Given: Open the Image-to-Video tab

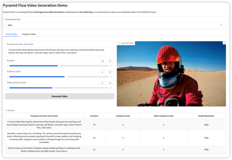Looking at the screenshot, I should (x=30, y=34).
